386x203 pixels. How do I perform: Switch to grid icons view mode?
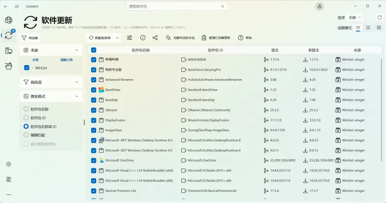coord(379,27)
